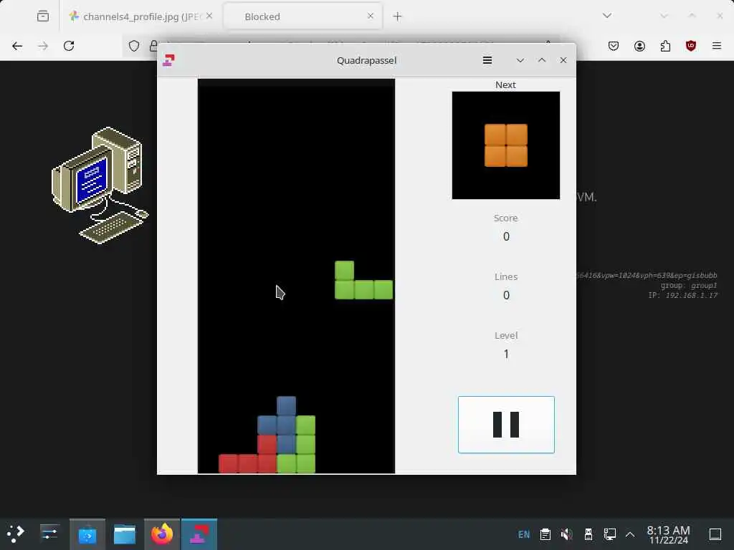Screen dimensions: 734x550
Task: Open a new Firefox tab
Action: click(x=397, y=16)
